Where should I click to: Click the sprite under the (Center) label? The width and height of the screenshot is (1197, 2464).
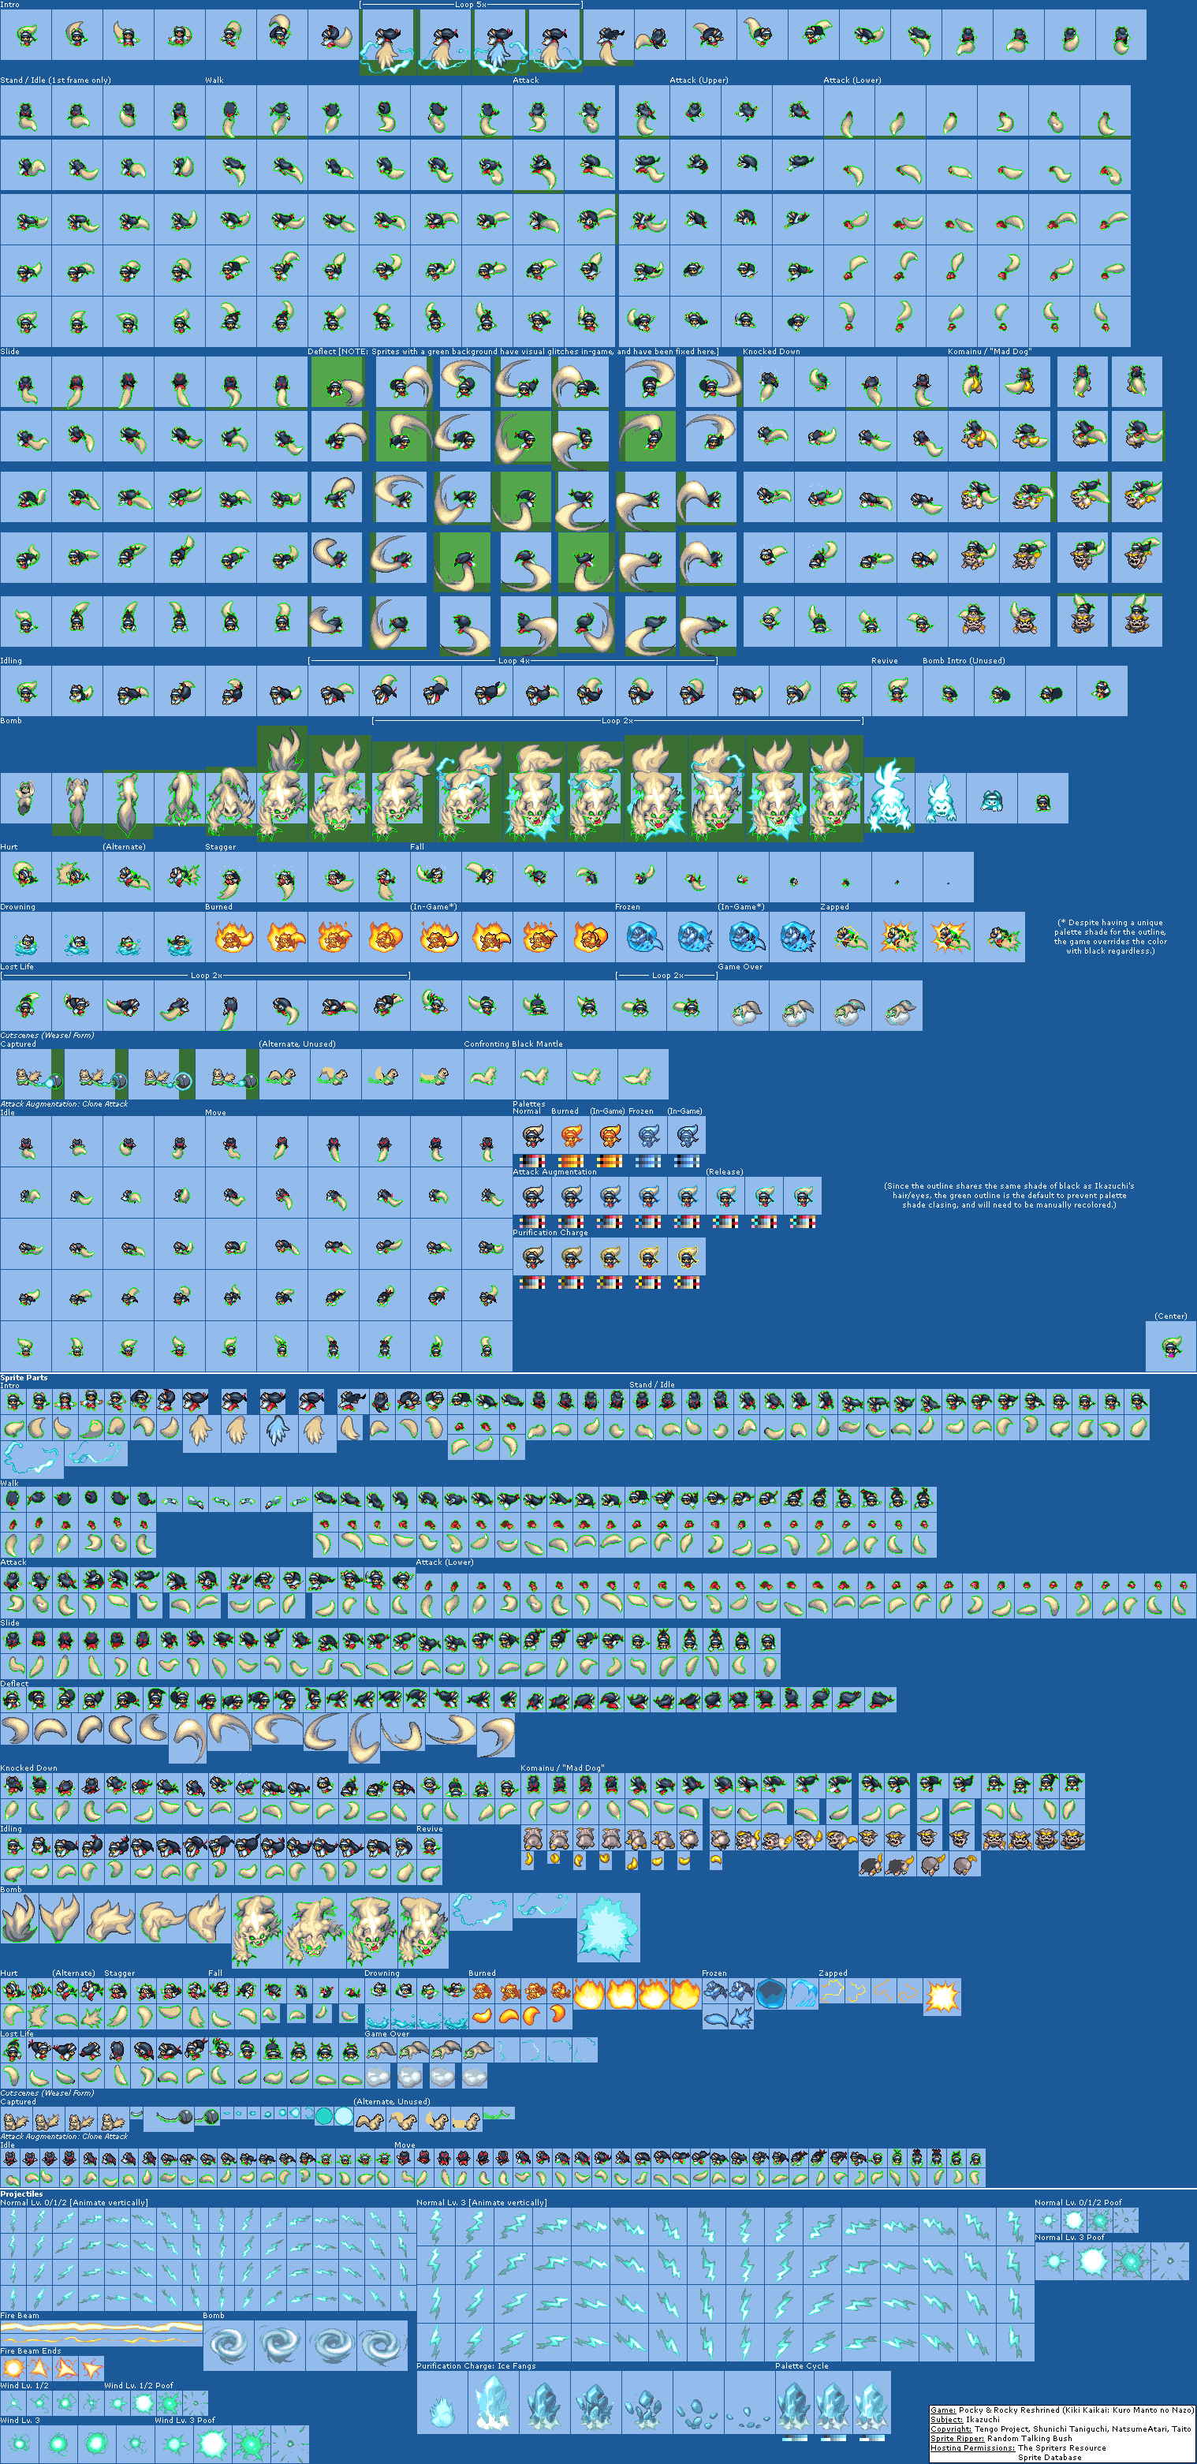(x=1170, y=1346)
